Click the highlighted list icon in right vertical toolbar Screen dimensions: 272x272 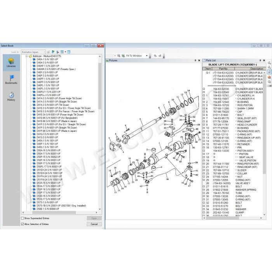point(269,72)
